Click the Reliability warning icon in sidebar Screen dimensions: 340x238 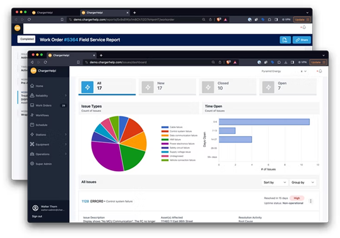coord(32,96)
